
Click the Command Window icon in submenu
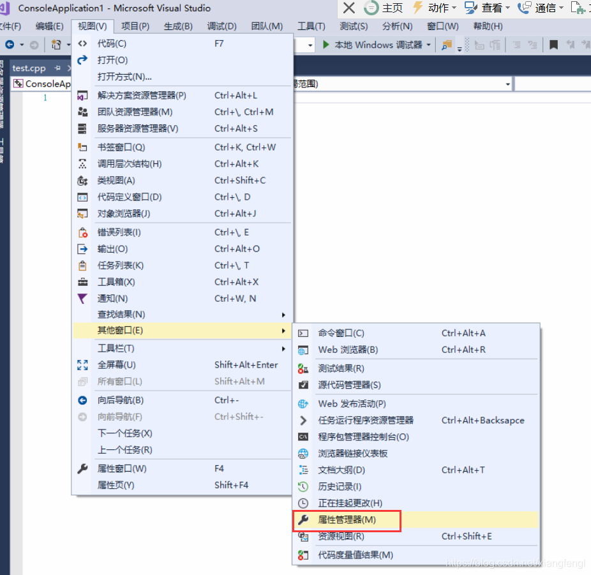[x=303, y=334]
